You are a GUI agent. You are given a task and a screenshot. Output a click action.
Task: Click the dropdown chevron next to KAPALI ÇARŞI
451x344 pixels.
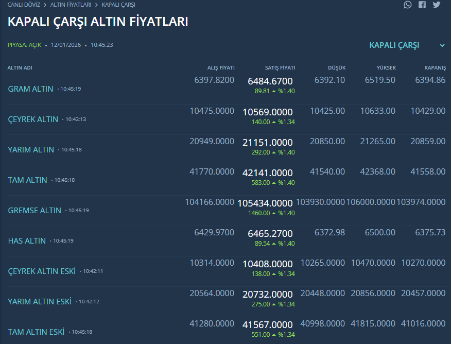[442, 45]
